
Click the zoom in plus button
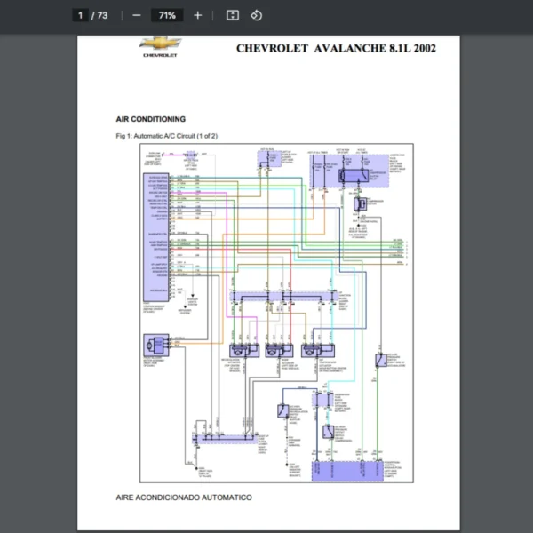197,15
